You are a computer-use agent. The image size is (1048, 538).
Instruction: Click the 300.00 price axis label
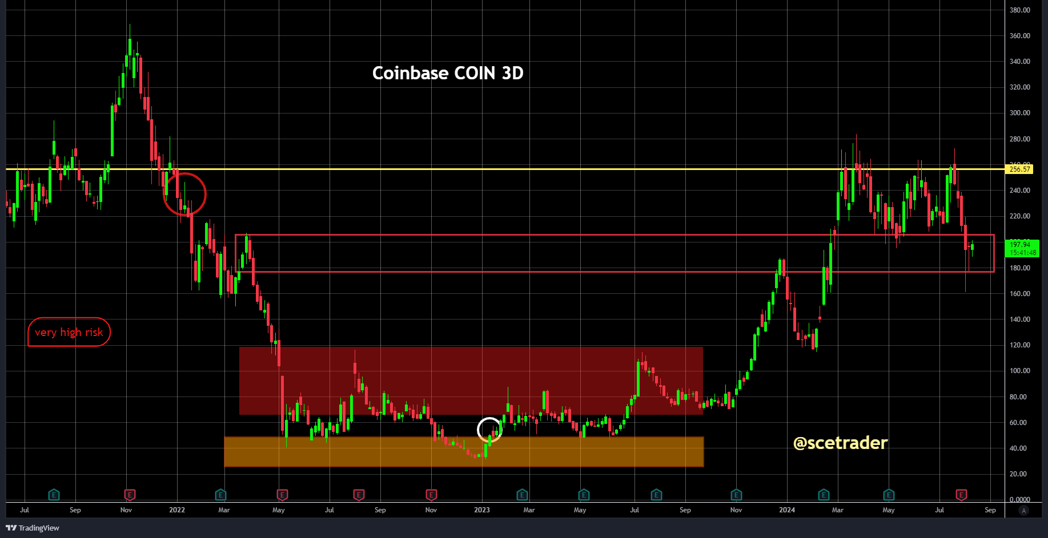1020,113
